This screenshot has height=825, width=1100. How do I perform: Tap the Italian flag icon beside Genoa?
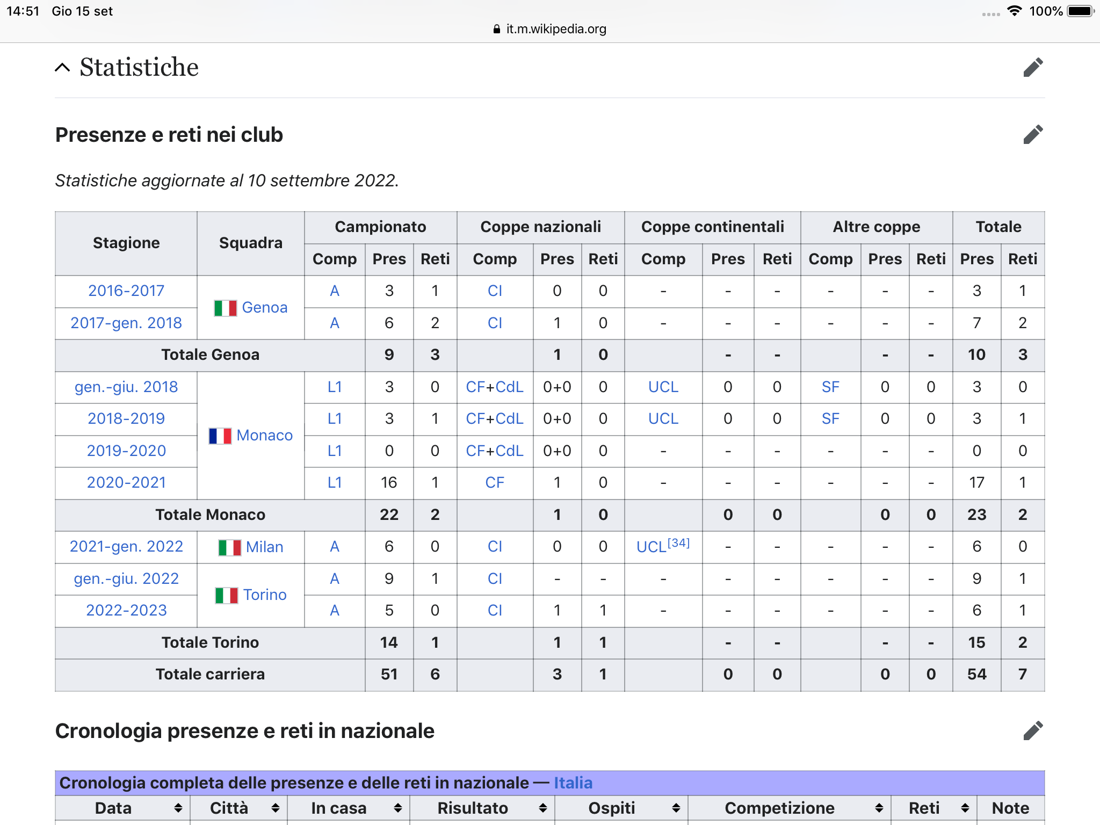coord(225,308)
